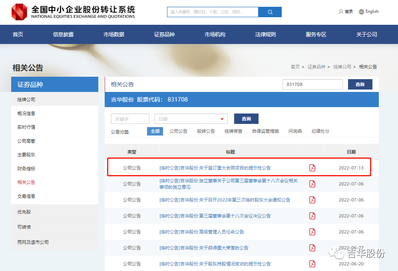This screenshot has width=398, height=271.
Task: Open PDF for 签订重大合同项目 announcement
Action: point(312,168)
